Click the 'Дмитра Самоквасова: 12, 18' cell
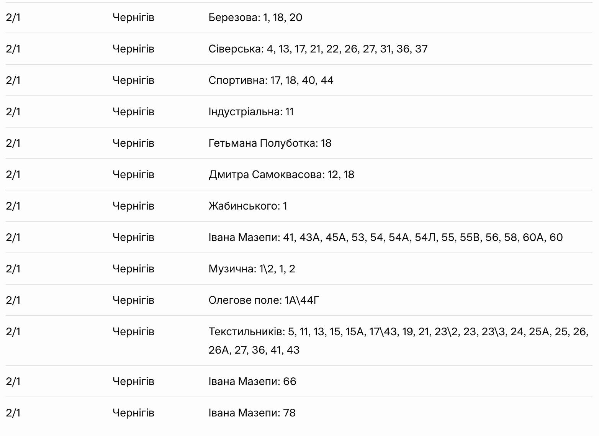Screen dimensions: 599x436 tap(281, 175)
